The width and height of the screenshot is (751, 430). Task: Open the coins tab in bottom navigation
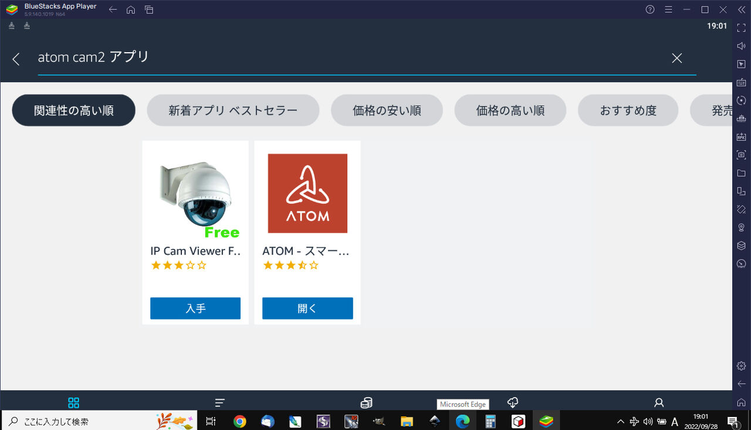(x=366, y=402)
